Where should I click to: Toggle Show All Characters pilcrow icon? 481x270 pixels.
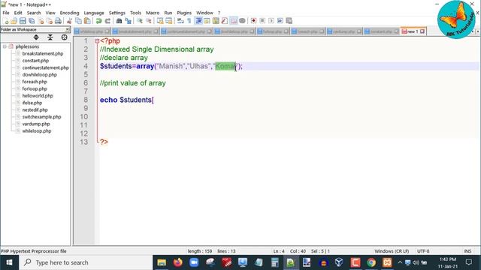(x=189, y=21)
